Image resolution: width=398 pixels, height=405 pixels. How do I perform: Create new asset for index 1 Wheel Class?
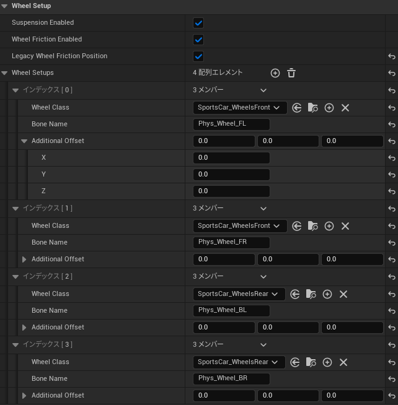(x=329, y=226)
